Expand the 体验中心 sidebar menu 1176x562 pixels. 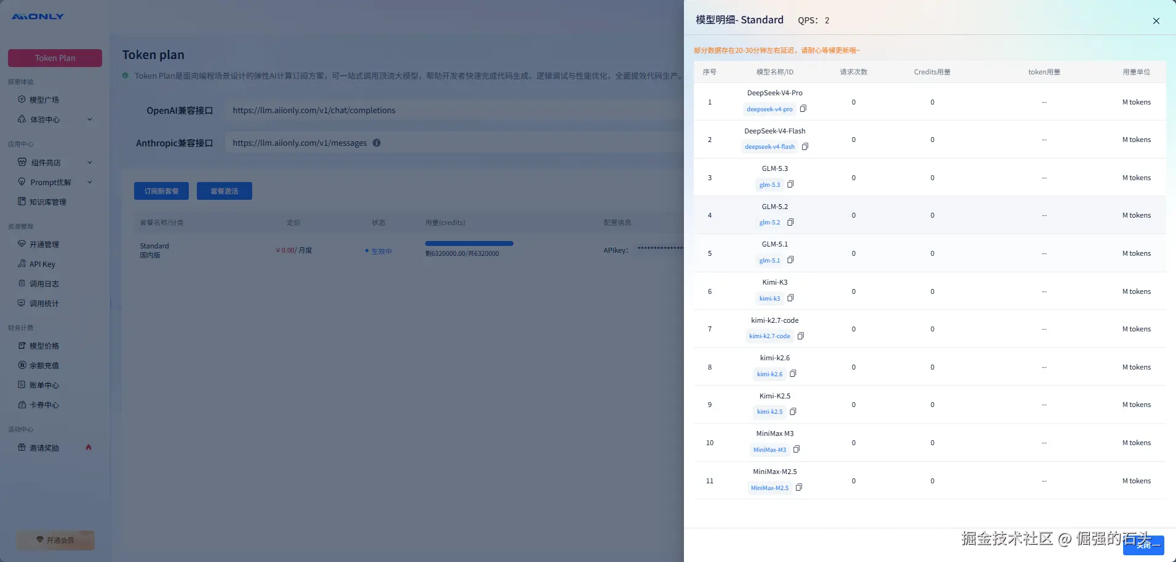55,119
